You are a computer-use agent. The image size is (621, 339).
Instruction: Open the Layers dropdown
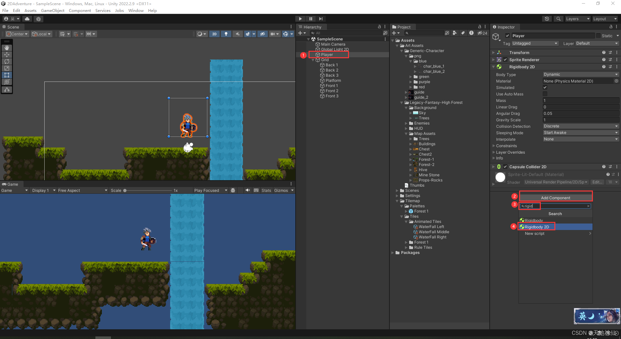tap(578, 19)
